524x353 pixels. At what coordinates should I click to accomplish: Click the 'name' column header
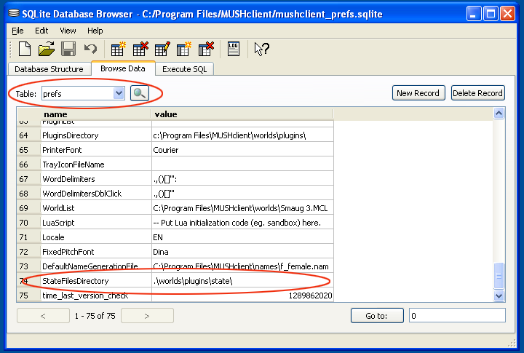[96, 114]
